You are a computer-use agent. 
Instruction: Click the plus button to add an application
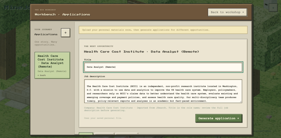66,33
